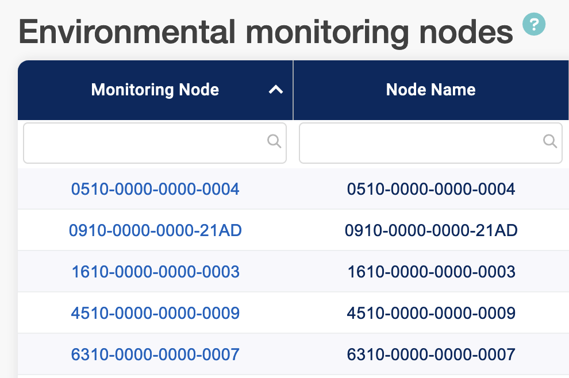Click divider between Monitoring Node and Node Name headers
The height and width of the screenshot is (378, 569).
pos(293,90)
